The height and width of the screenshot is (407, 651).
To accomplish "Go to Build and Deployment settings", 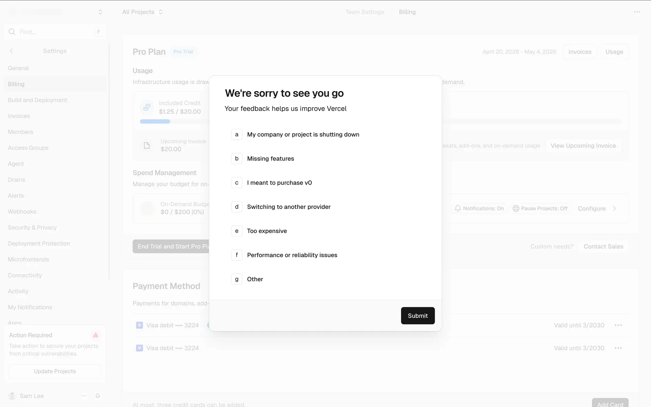I will tap(55, 100).
